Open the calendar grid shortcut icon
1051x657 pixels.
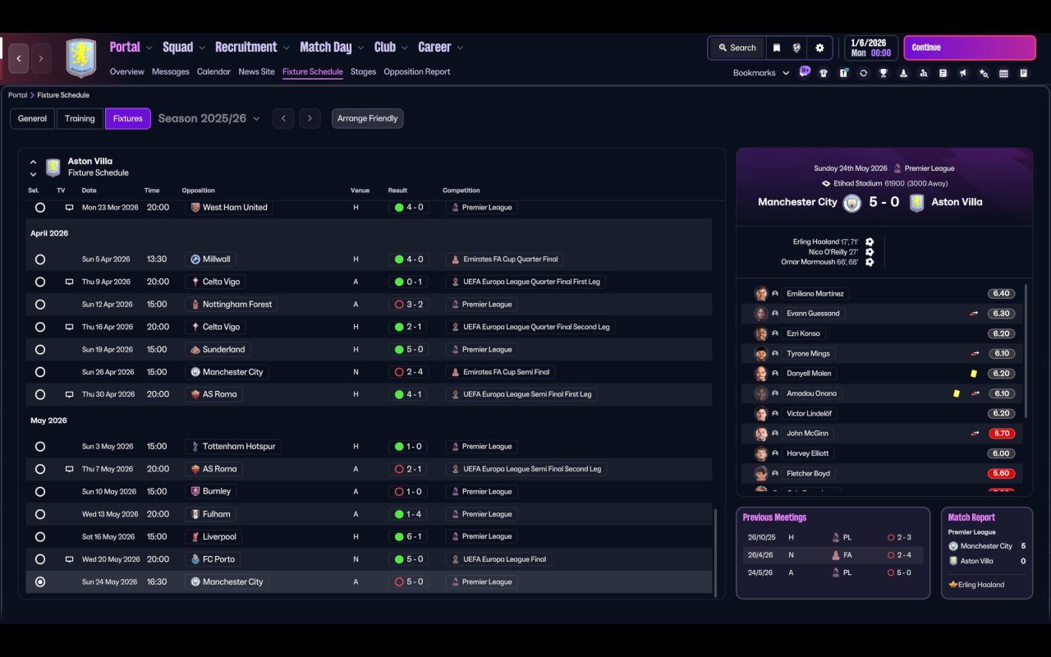point(1003,73)
